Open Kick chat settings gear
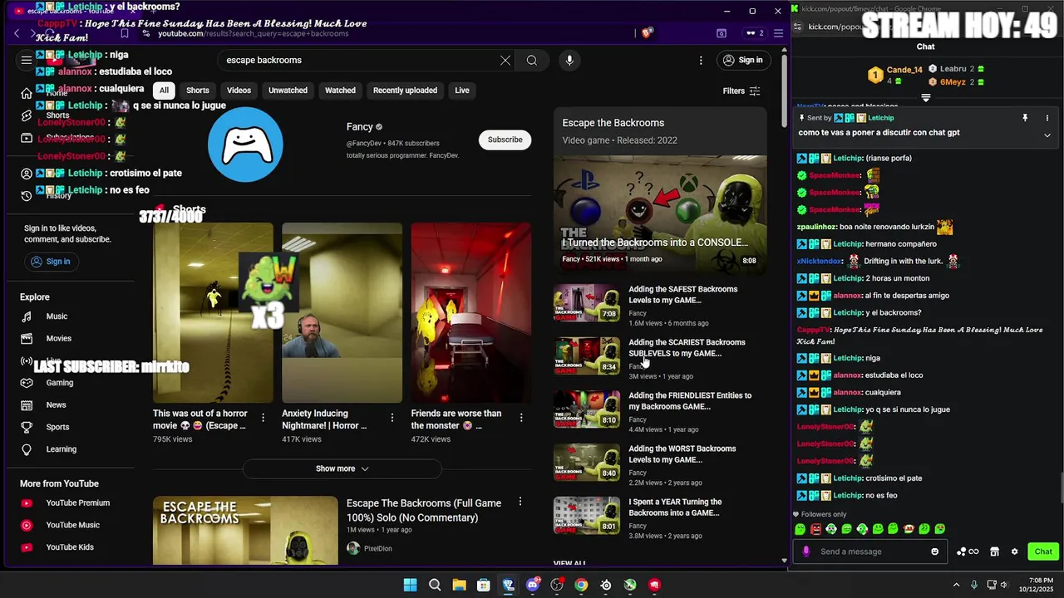This screenshot has height=598, width=1064. (x=1014, y=551)
